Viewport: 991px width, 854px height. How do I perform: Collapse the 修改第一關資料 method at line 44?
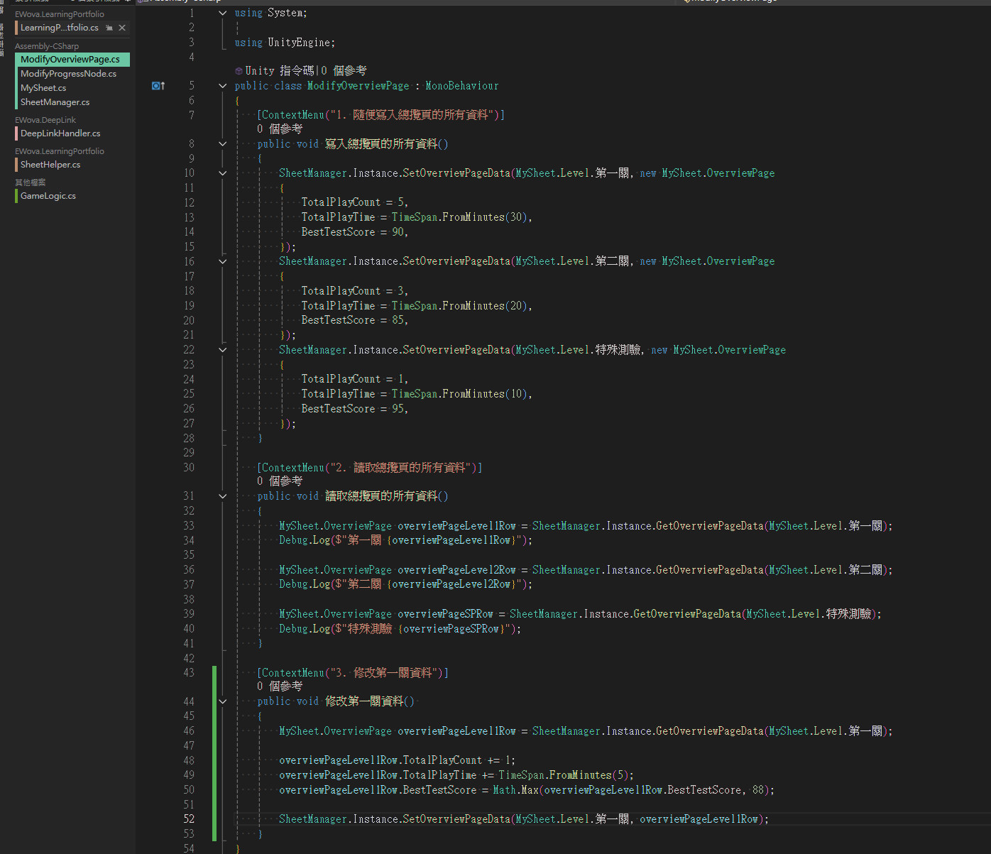[x=223, y=701]
